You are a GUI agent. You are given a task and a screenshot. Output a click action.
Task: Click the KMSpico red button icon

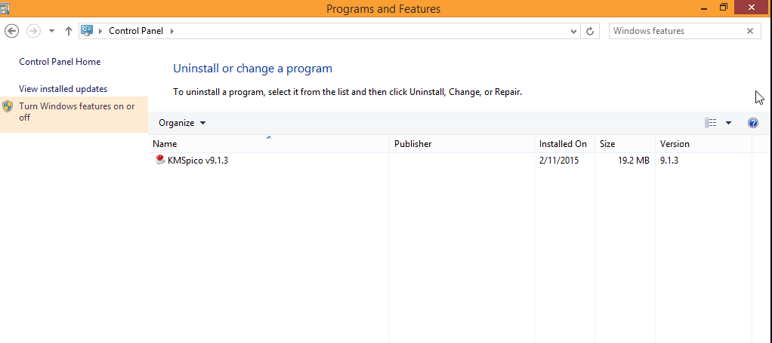[x=160, y=160]
